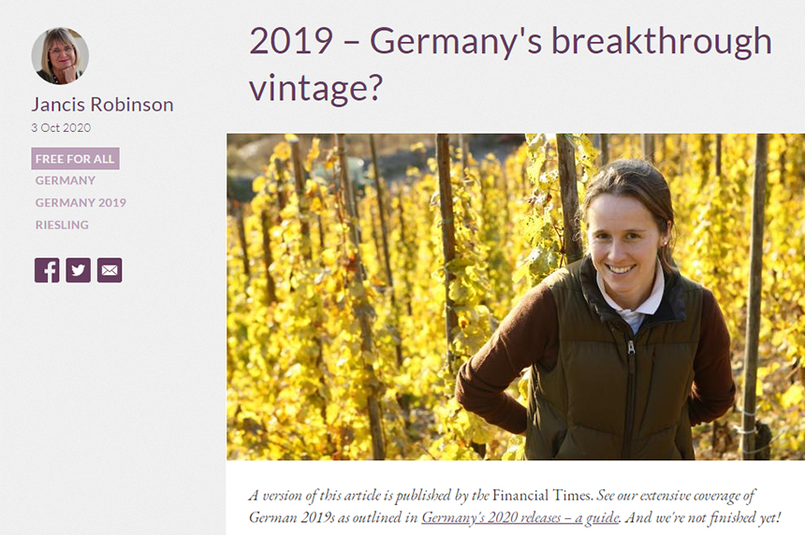The image size is (805, 535).
Task: Open Jancis Robinson's author avatar
Action: pyautogui.click(x=60, y=56)
